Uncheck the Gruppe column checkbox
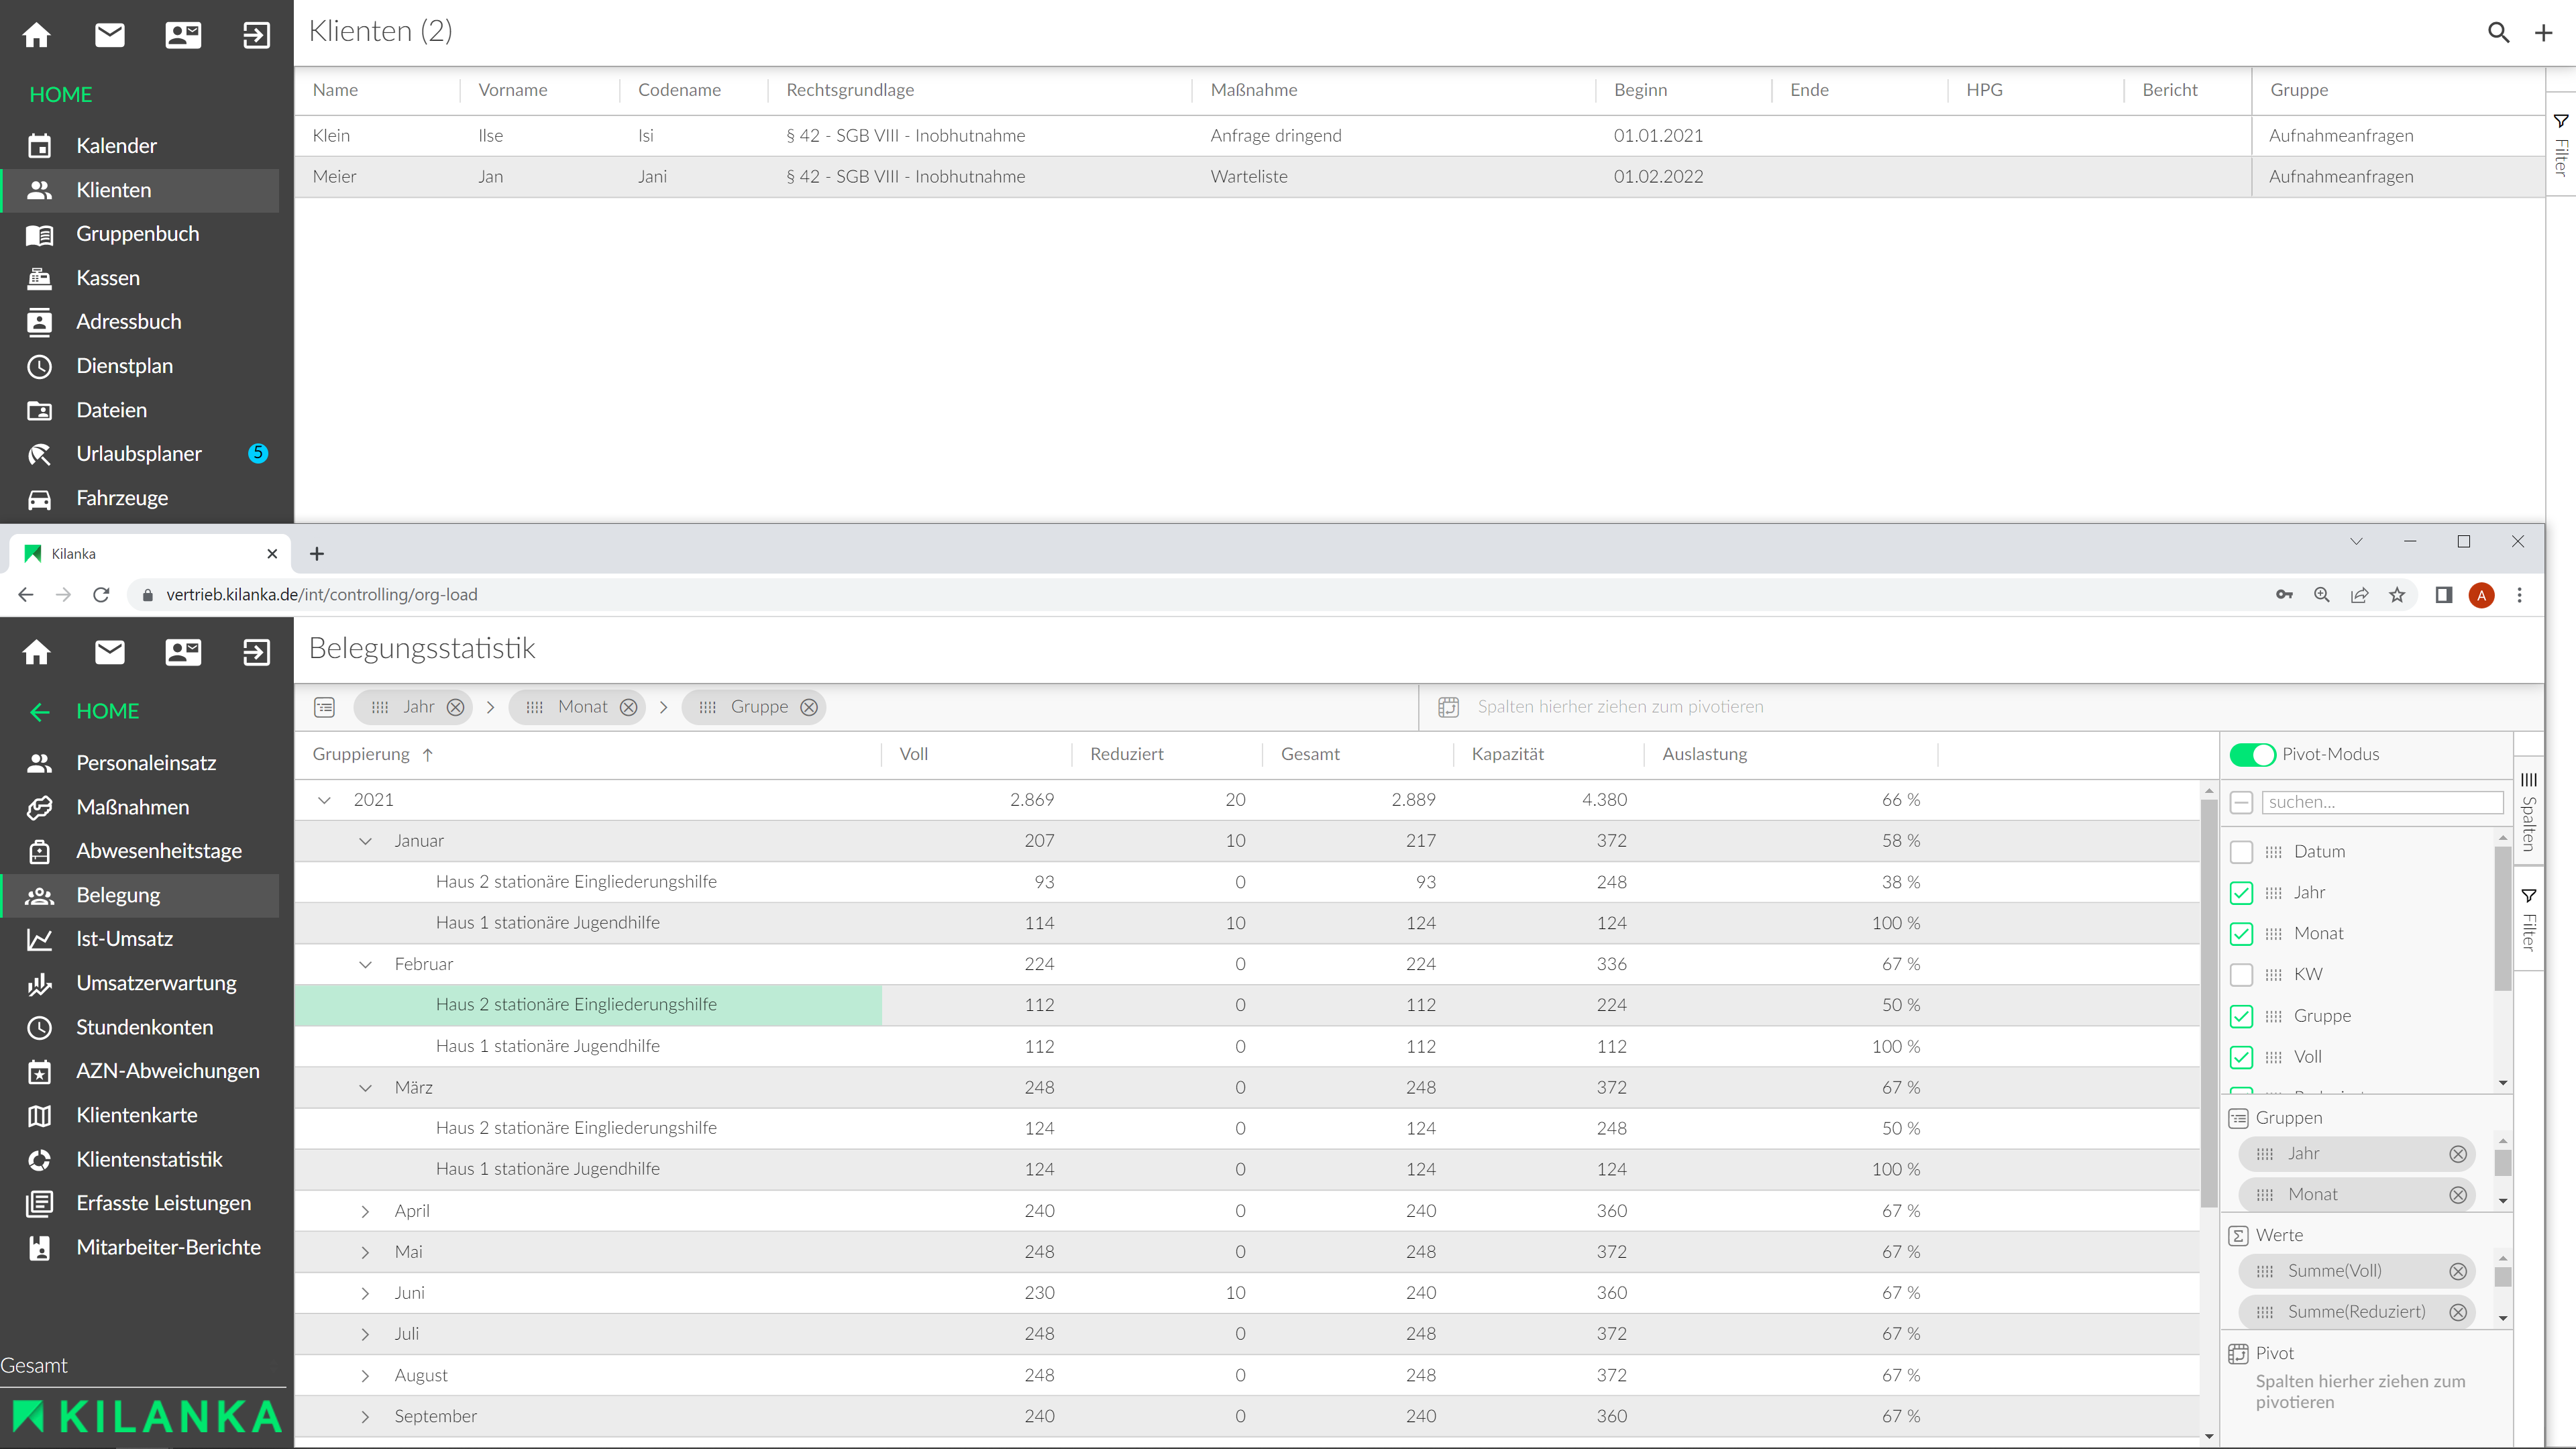Image resolution: width=2576 pixels, height=1449 pixels. (2241, 1016)
